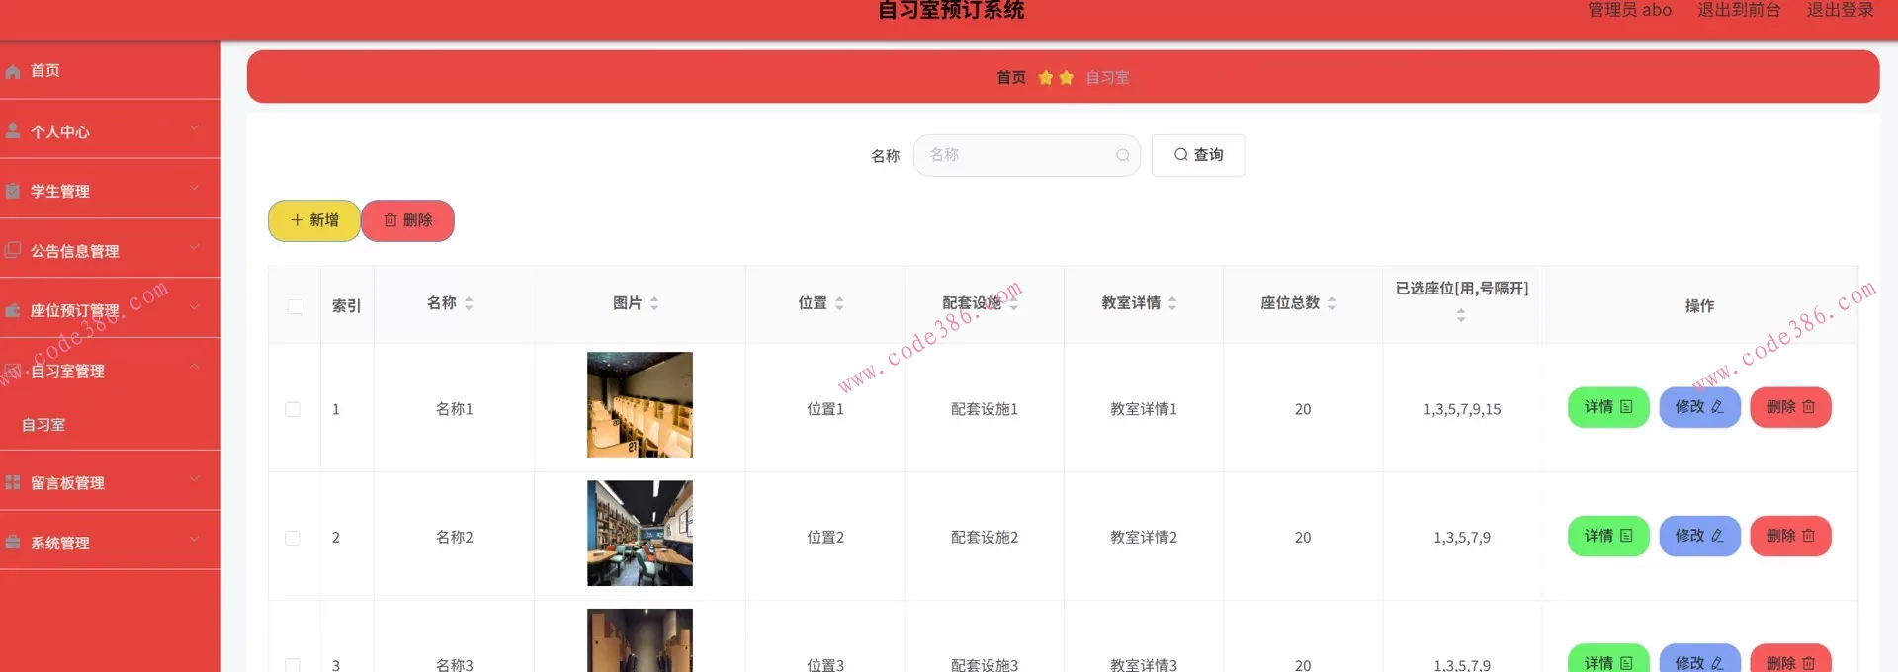Click the grid icon beside 留言板管理
The image size is (1898, 672).
coord(13,482)
